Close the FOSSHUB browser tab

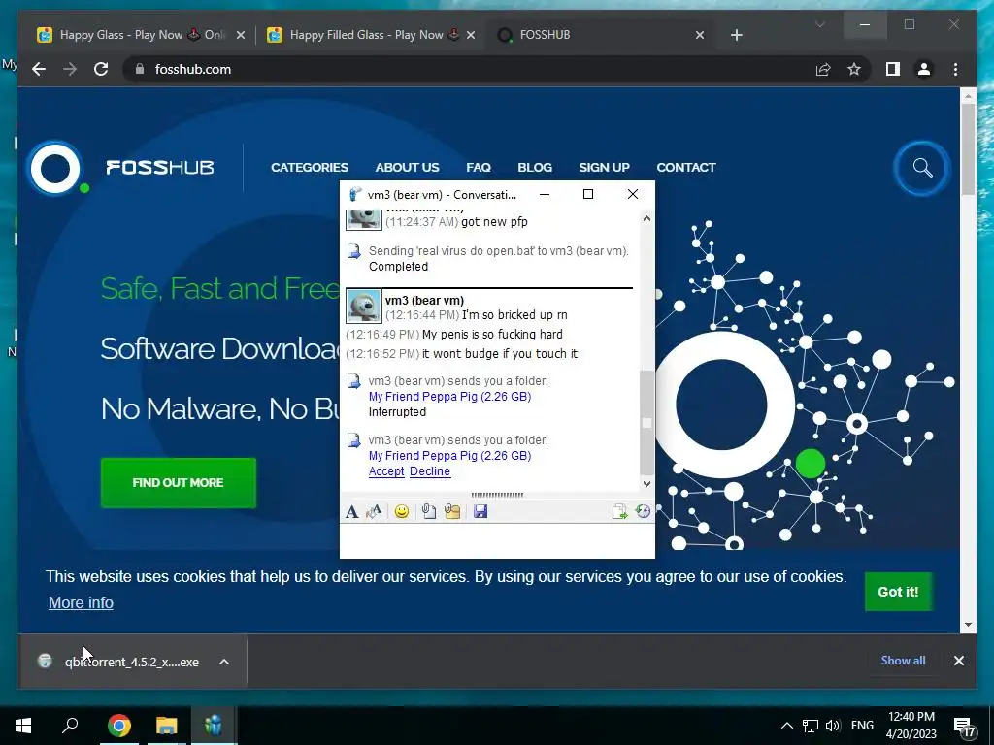point(699,35)
